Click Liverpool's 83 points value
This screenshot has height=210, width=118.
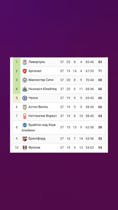pyautogui.click(x=100, y=62)
